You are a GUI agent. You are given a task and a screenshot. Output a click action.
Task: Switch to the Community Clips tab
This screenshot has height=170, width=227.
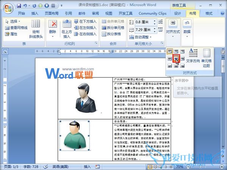click(152, 14)
